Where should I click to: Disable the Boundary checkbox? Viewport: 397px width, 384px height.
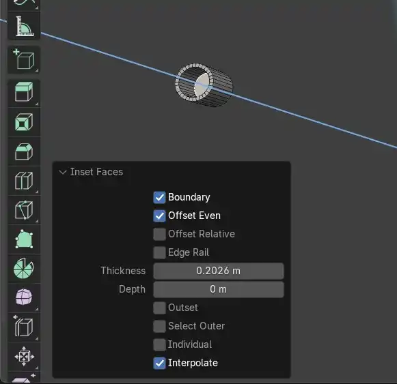click(x=159, y=197)
